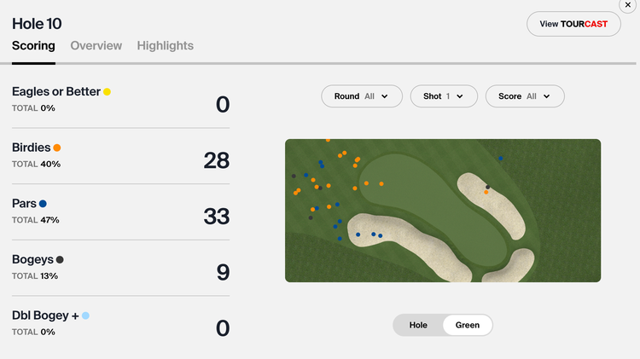Viewport: 640px width, 359px height.
Task: Click the light blue Dbl Bogey dot
Action: (x=85, y=316)
